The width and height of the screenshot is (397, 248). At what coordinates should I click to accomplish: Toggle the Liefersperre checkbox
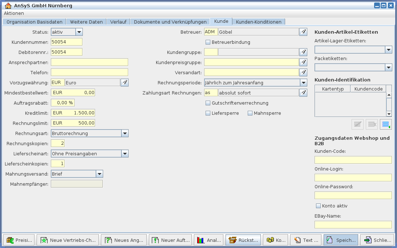coord(208,113)
